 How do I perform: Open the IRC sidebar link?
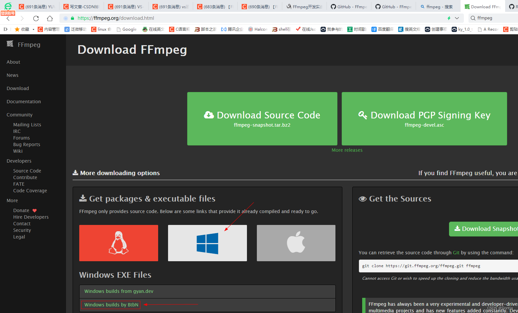click(17, 131)
